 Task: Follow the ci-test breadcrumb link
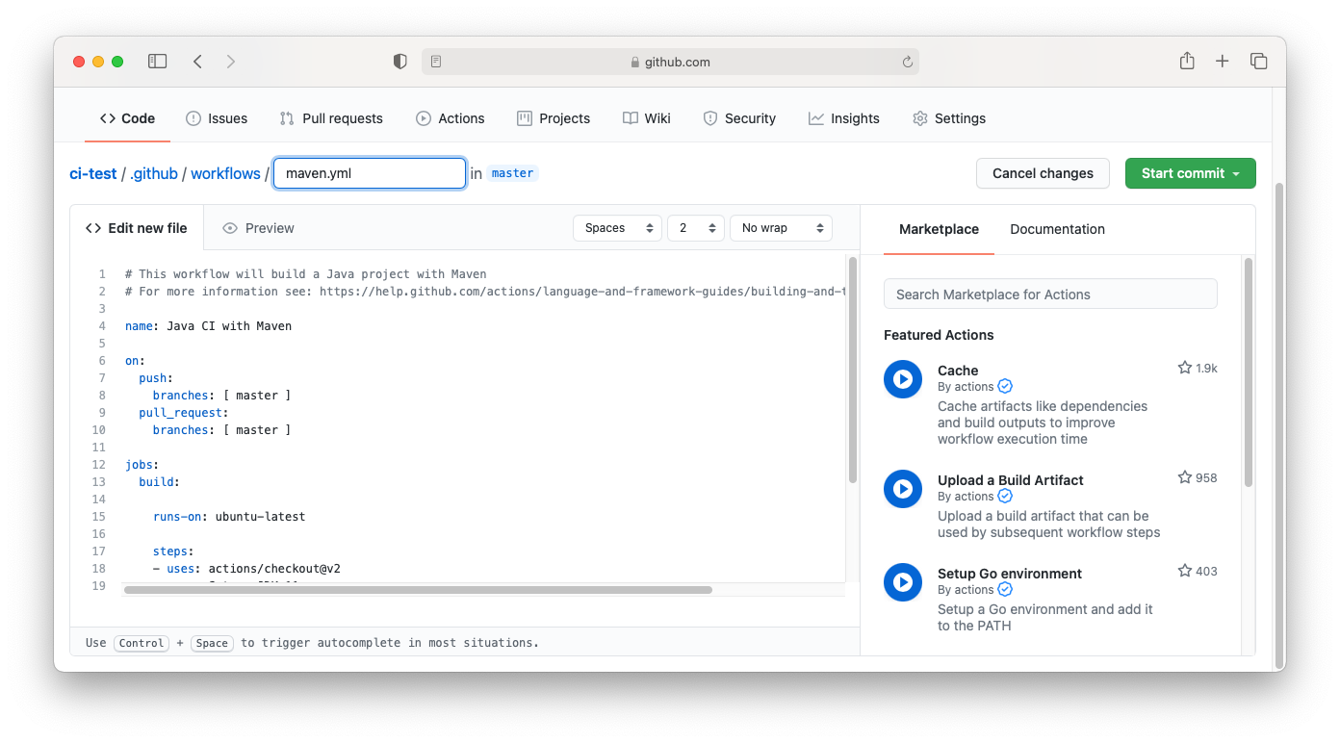pos(93,173)
